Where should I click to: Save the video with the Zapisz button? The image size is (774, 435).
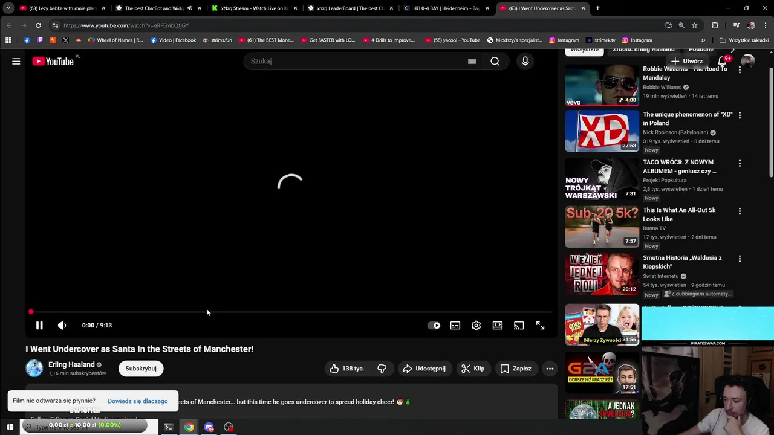point(516,369)
